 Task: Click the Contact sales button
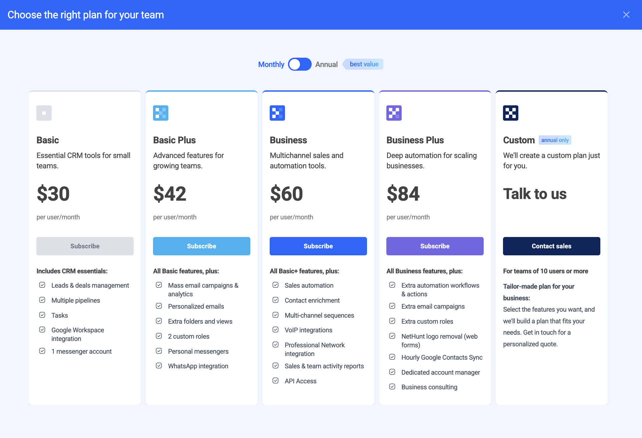pyautogui.click(x=552, y=246)
